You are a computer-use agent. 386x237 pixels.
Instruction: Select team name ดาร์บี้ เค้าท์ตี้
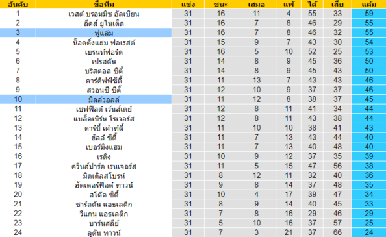pos(104,128)
